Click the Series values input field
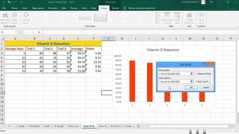Viewport: 239px width, 134px height. point(174,82)
